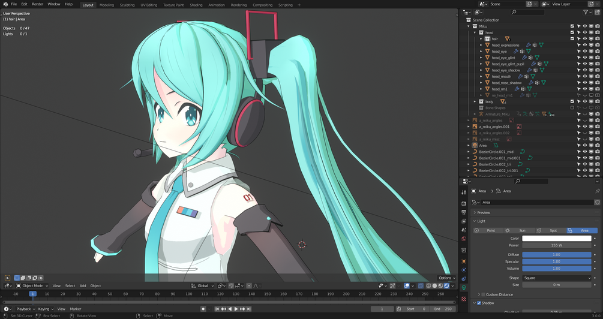Screen dimensions: 603x319
Task: Expand the Preview panel
Action: [475, 212]
